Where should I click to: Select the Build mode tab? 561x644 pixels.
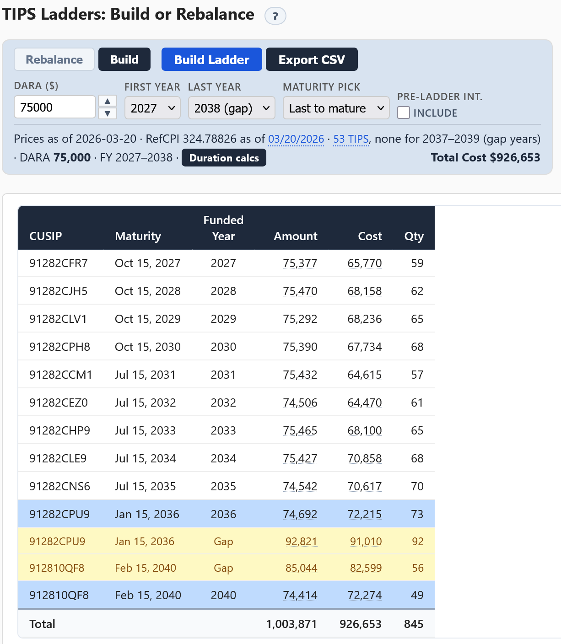pyautogui.click(x=124, y=59)
